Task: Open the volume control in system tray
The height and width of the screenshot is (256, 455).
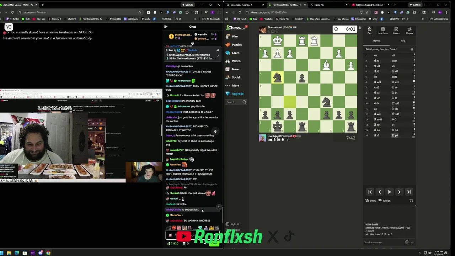Action: [429, 253]
